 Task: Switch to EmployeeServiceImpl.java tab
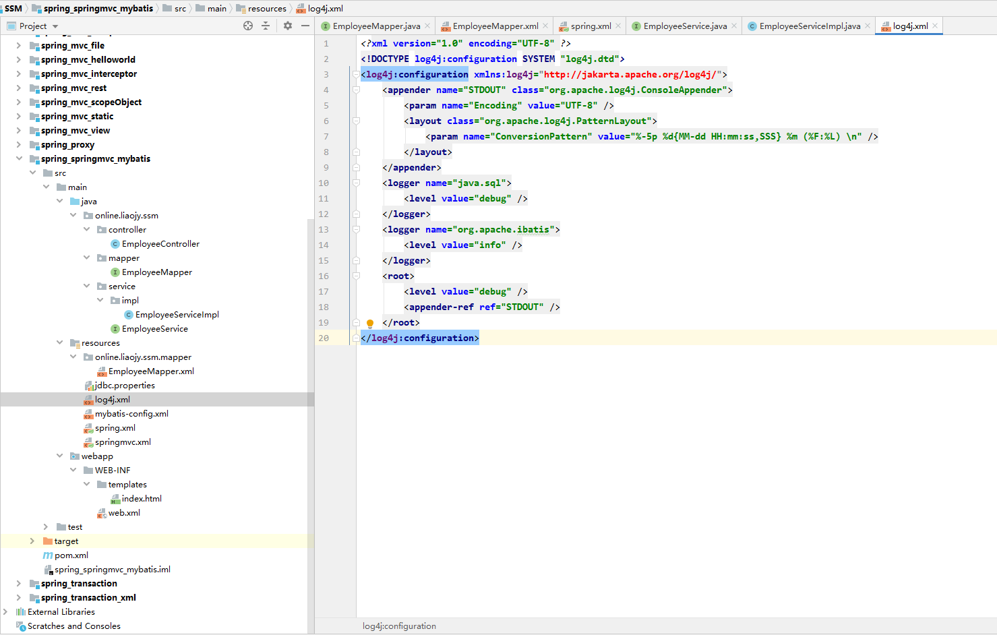coord(810,26)
